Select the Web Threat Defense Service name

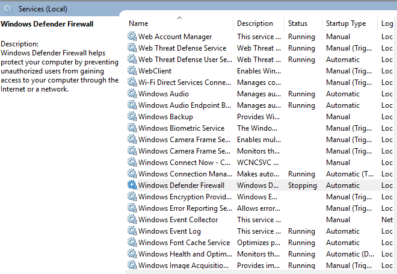coord(182,48)
